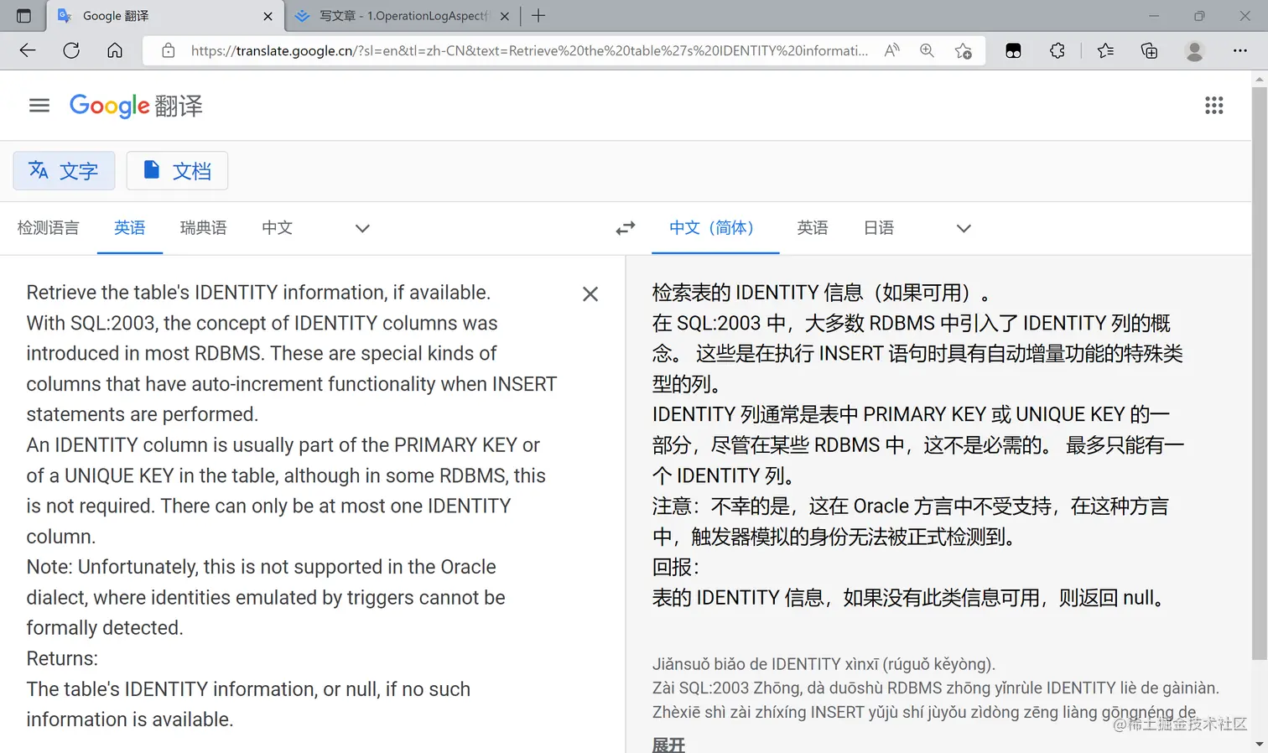Open the Google apps grid
The height and width of the screenshot is (753, 1268).
(x=1214, y=106)
